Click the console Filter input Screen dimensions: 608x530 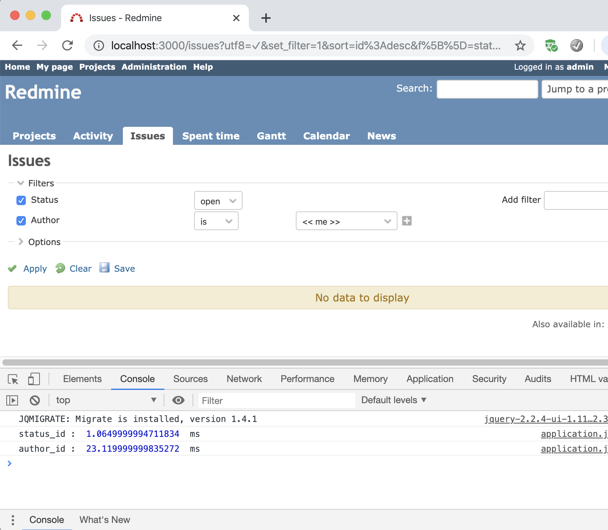tap(277, 400)
